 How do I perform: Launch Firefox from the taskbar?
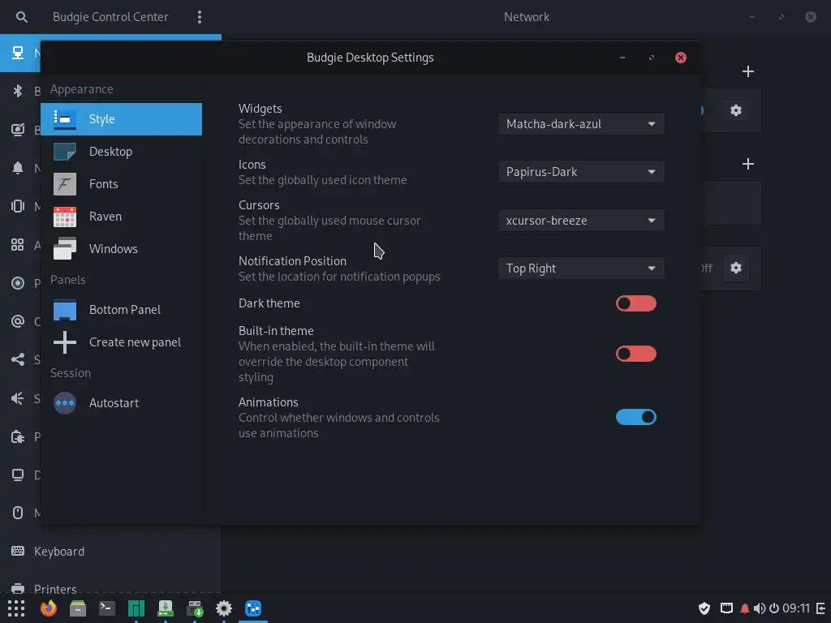point(49,608)
